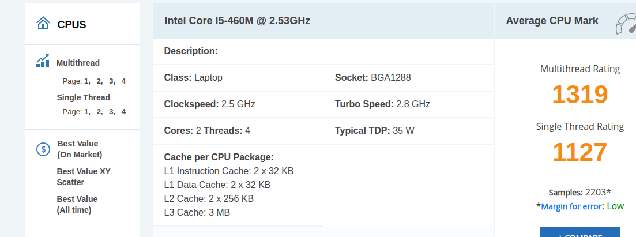This screenshot has width=636, height=237.
Task: Open the Multithread chart link
Action: [78, 63]
